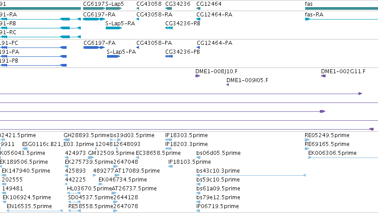Click the bs43c10.3prime alignment line
This screenshot has width=378, height=213.
251,175
